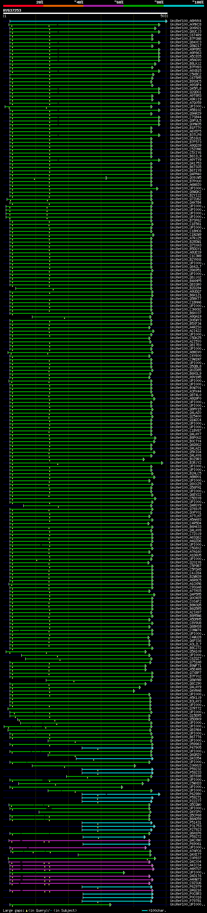
Task: Open hit UniRef100_Q06H21
Action: point(186,28)
